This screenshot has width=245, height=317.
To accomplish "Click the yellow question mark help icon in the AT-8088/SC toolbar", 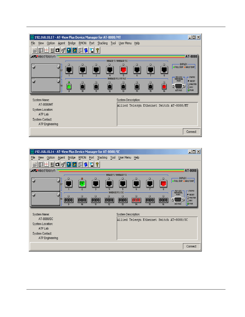I will coord(97,165).
